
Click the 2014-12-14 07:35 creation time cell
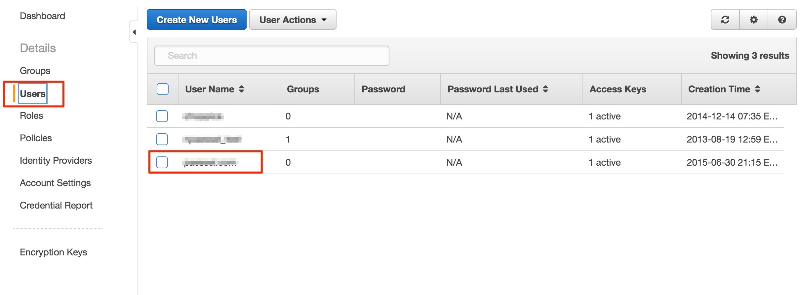732,116
